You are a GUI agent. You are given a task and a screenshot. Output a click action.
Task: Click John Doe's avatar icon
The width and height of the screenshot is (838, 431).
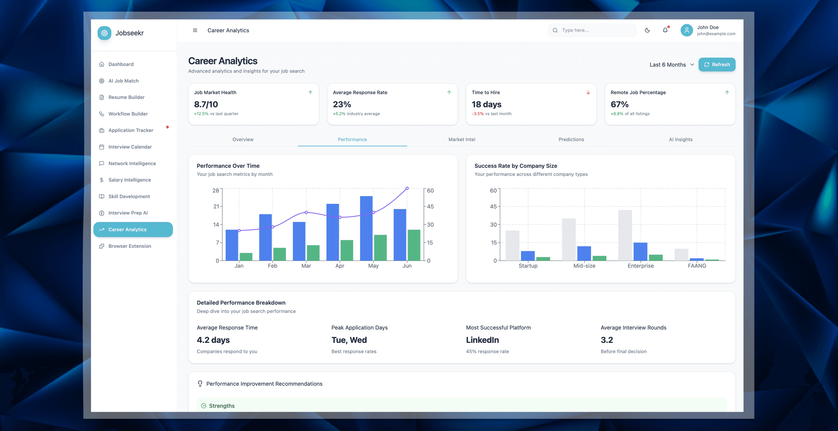686,30
